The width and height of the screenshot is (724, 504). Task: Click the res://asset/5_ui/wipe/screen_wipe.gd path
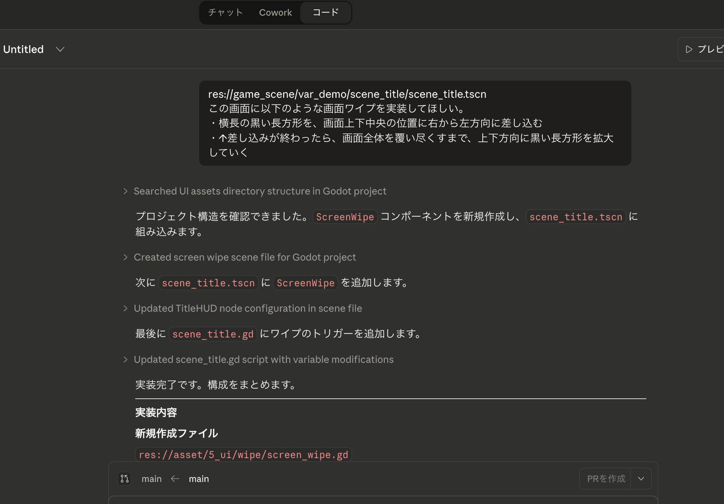pos(243,455)
